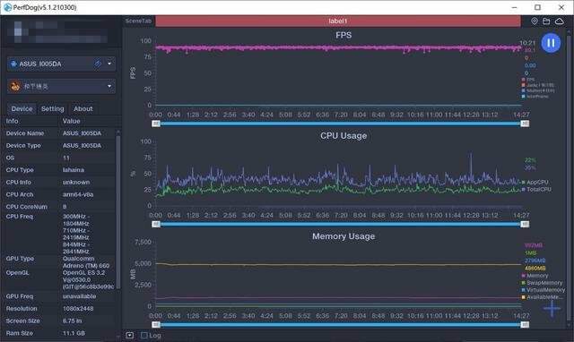The image size is (574, 342).
Task: Click the left handle of FPS range slider
Action: point(156,124)
